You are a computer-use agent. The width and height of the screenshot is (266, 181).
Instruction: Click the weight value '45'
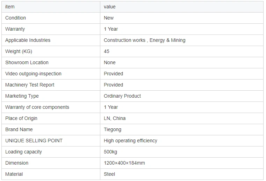click(x=107, y=51)
